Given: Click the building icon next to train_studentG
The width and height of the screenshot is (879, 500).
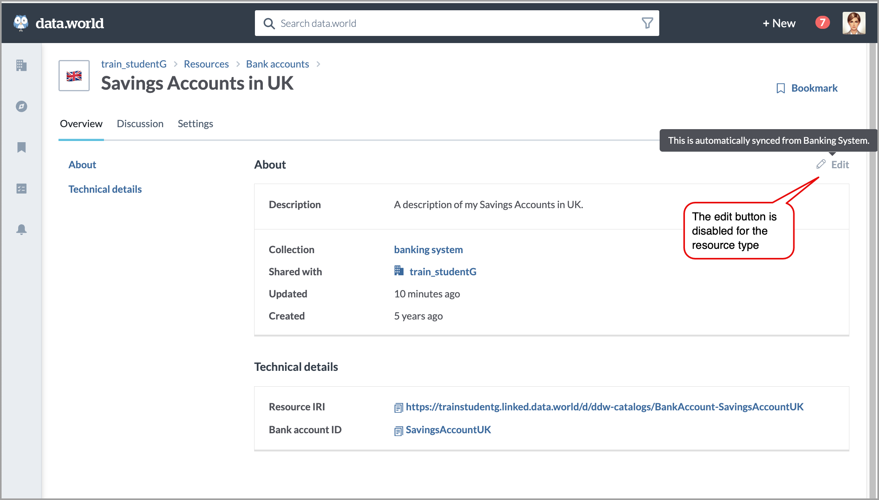Looking at the screenshot, I should (x=399, y=271).
